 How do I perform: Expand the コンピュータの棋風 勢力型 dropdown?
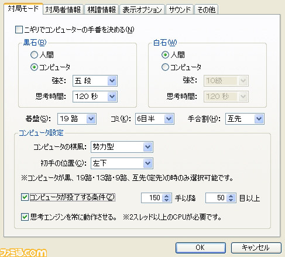point(122,147)
